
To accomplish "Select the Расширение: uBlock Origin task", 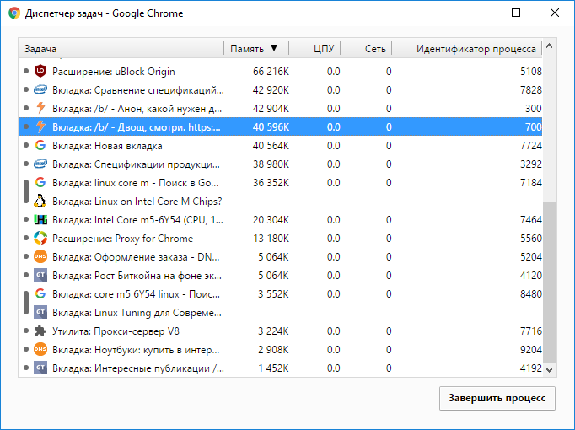I will coord(280,71).
